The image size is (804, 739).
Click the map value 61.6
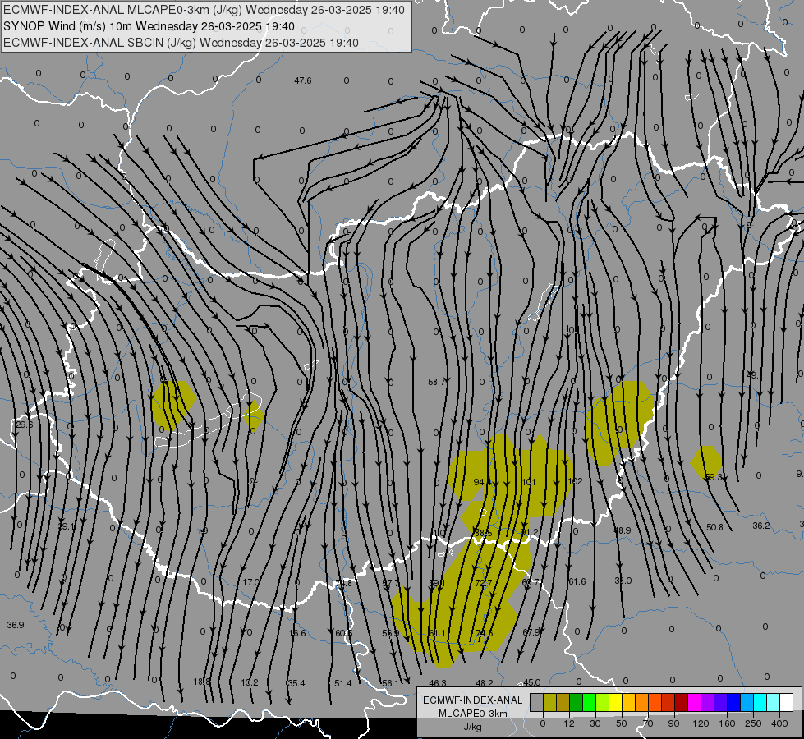coord(577,581)
